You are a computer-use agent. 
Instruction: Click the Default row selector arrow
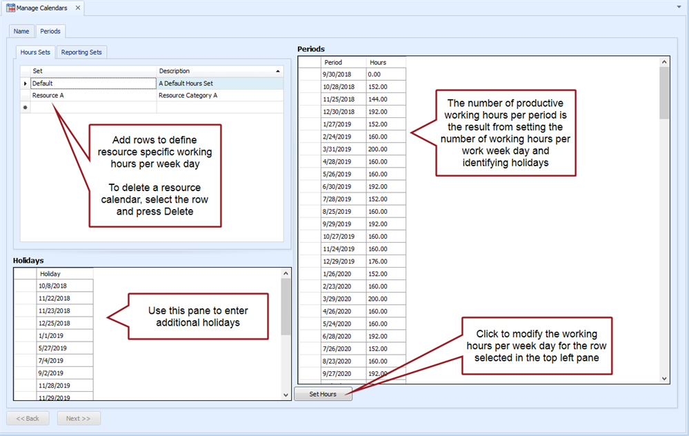tap(26, 83)
